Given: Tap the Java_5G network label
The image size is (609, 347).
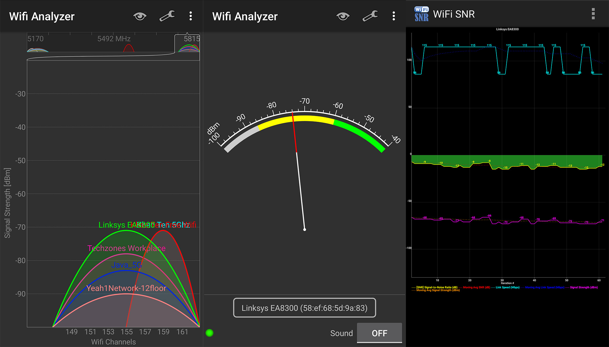Looking at the screenshot, I should pos(126,265).
